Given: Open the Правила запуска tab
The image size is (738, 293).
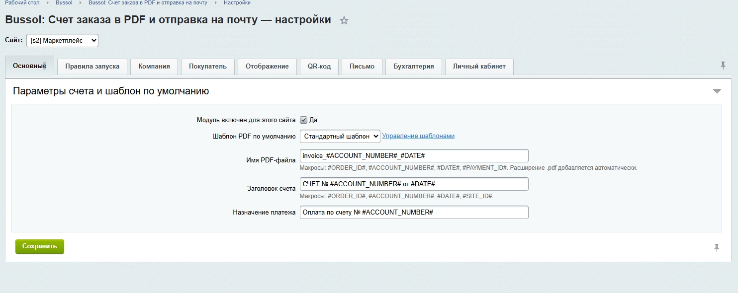Looking at the screenshot, I should pyautogui.click(x=92, y=66).
